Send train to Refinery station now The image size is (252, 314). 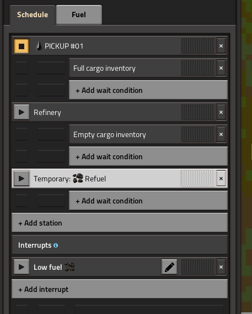coord(22,112)
